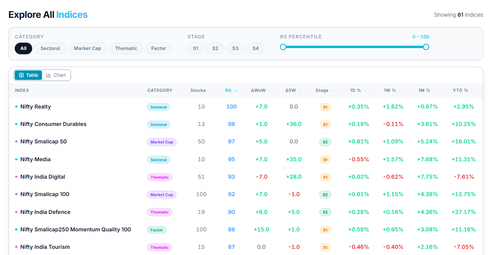Screen dimensions: 495x255
Task: Open the Nifty India Digital index
Action: click(43, 177)
